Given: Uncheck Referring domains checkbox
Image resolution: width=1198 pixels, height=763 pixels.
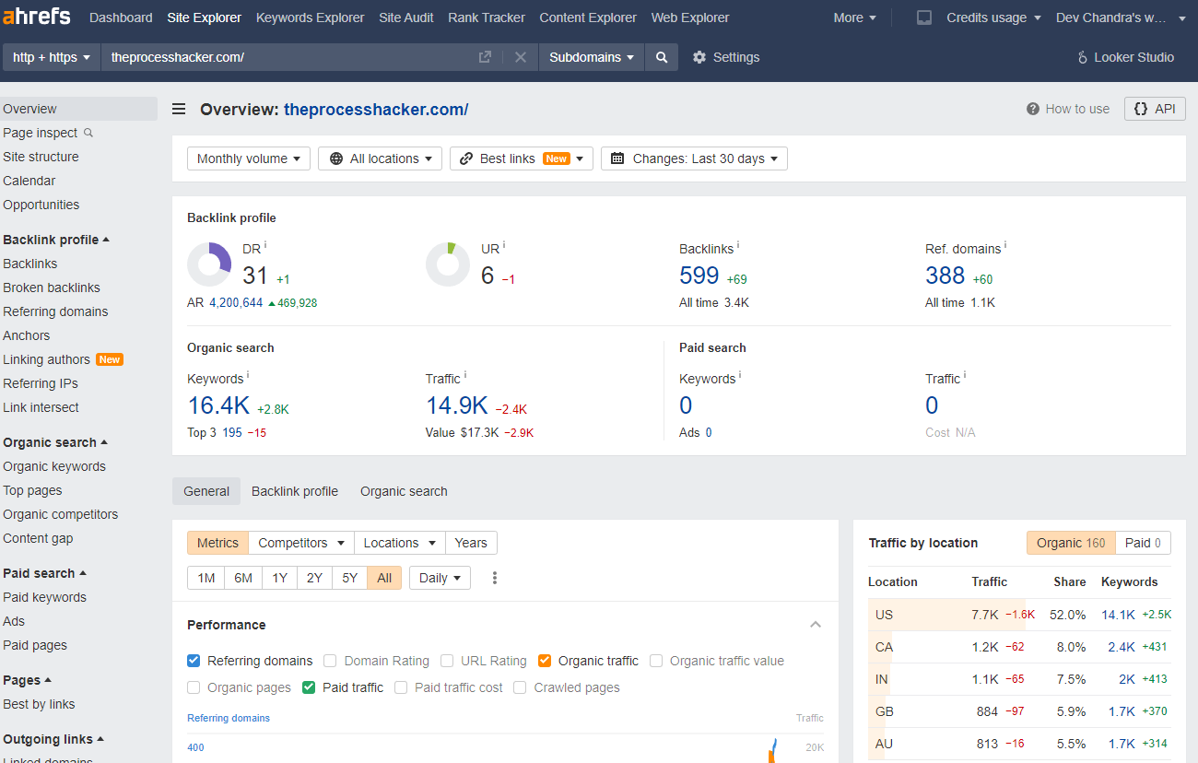Looking at the screenshot, I should tap(194, 661).
